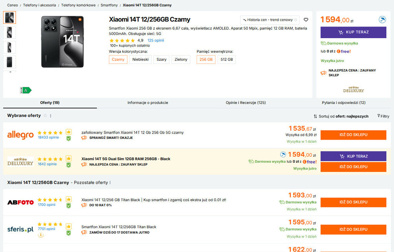Click info icon next to Wybrane oferty
Image resolution: width=394 pixels, height=252 pixels.
(45, 116)
